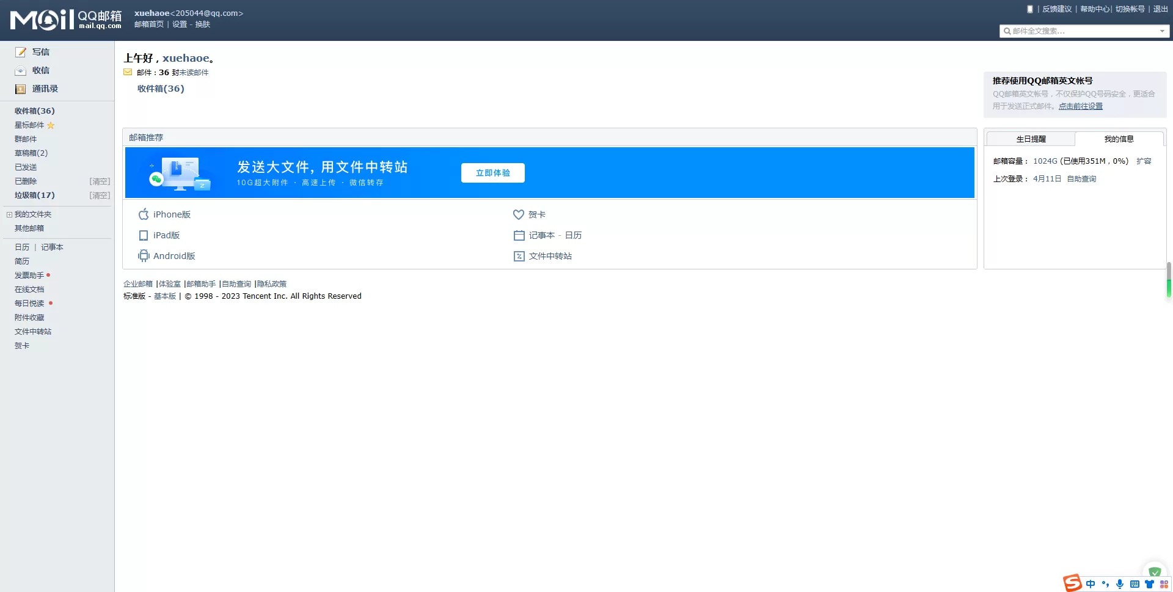Click 切换帐号 in the top bar

[1130, 9]
